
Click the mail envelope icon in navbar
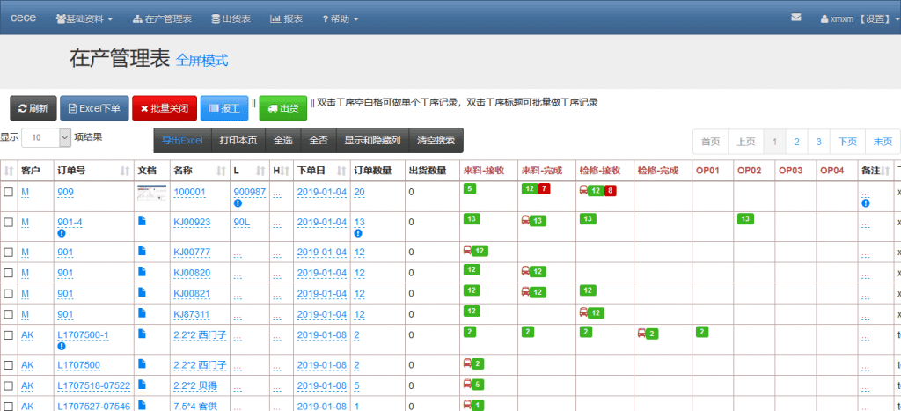click(x=796, y=18)
